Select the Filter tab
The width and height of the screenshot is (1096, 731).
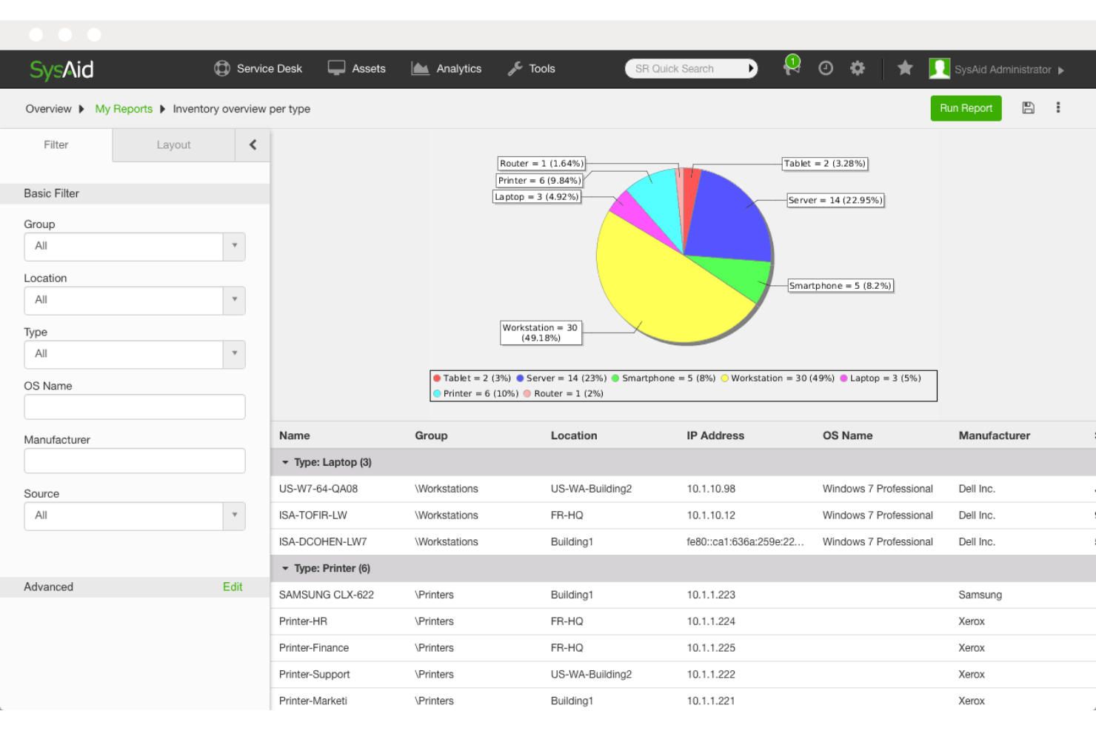(56, 144)
